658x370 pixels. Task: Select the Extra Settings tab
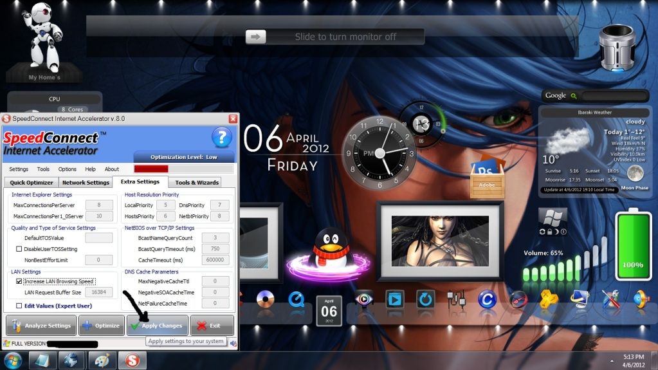140,181
